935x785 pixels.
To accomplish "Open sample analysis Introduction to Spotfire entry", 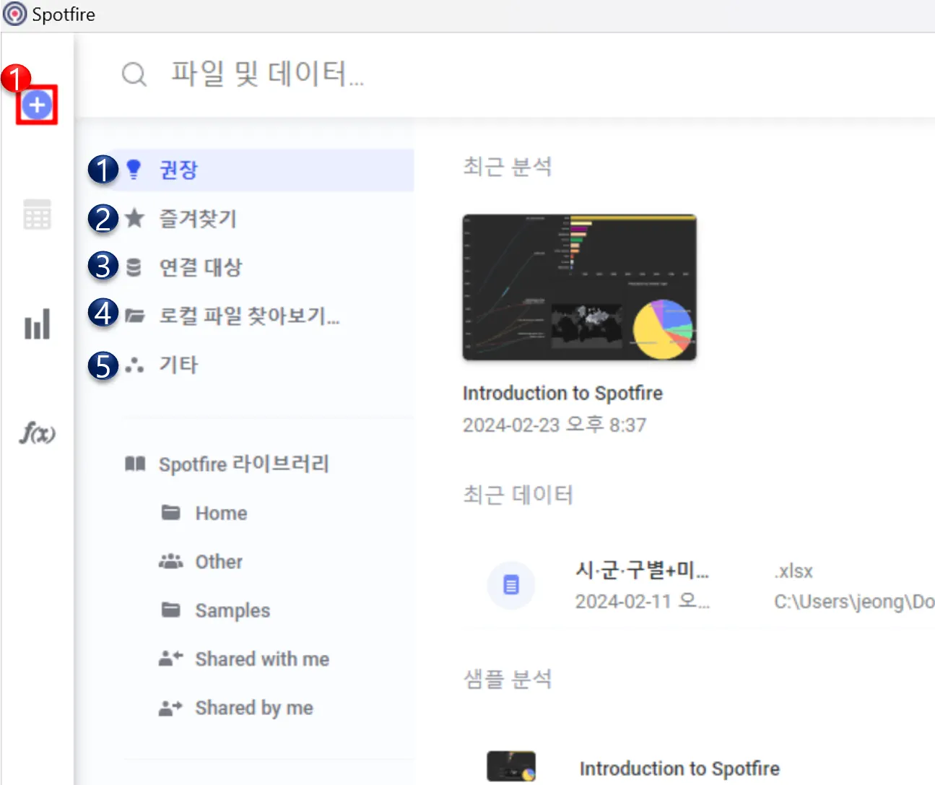I will click(x=679, y=768).
